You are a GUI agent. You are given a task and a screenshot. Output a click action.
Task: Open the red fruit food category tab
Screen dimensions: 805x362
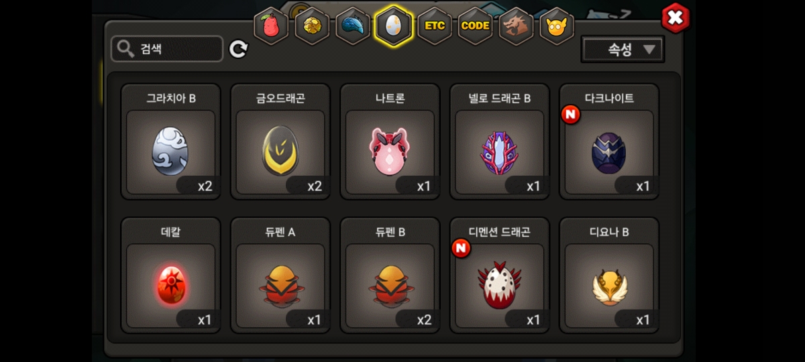(x=272, y=26)
